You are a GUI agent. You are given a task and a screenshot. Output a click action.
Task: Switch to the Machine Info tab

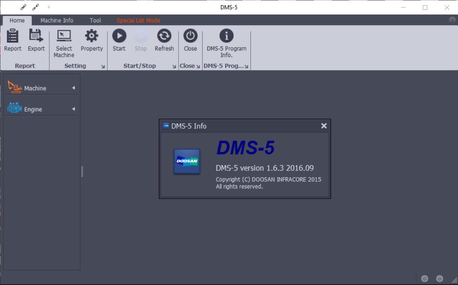[x=57, y=20]
